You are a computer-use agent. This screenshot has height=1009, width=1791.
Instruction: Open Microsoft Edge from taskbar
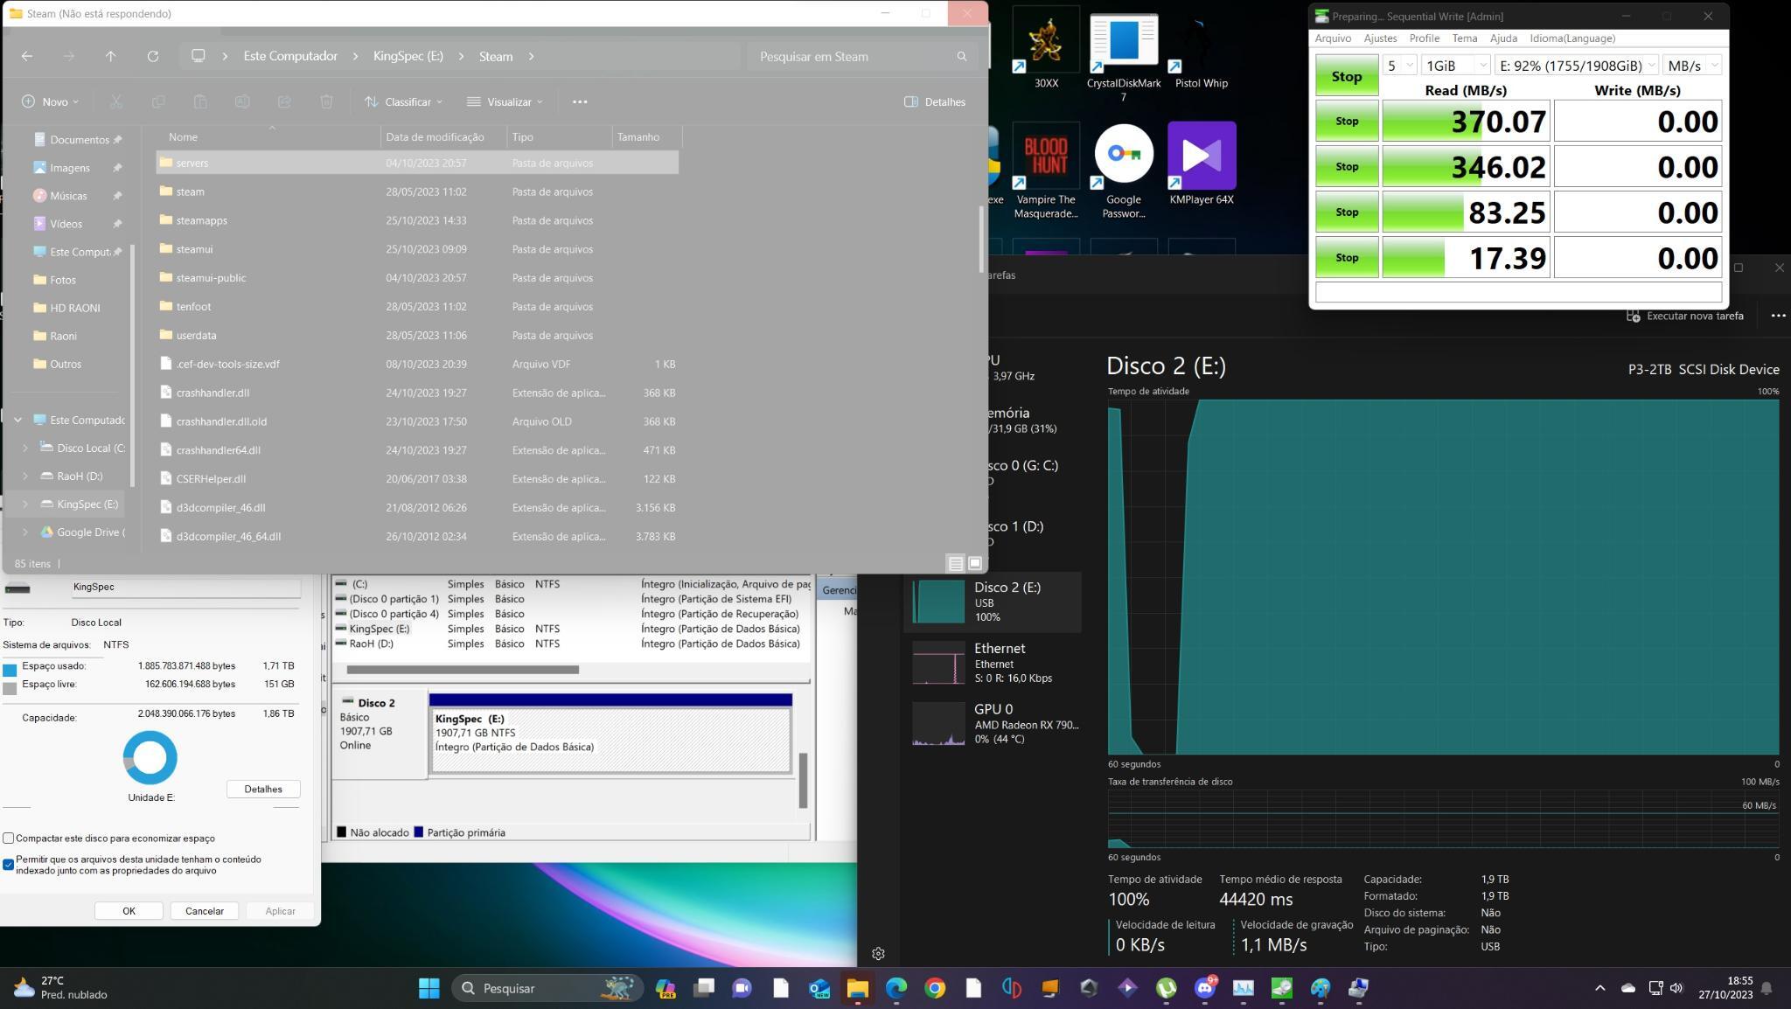(896, 988)
